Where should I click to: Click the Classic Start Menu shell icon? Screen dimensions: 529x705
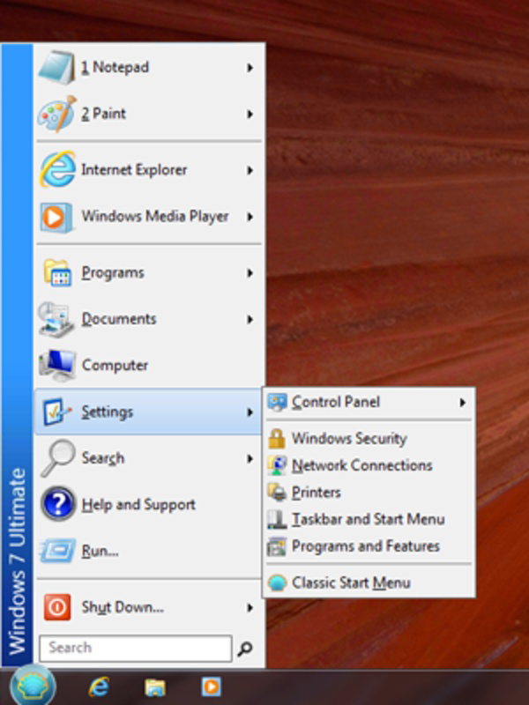pyautogui.click(x=277, y=583)
